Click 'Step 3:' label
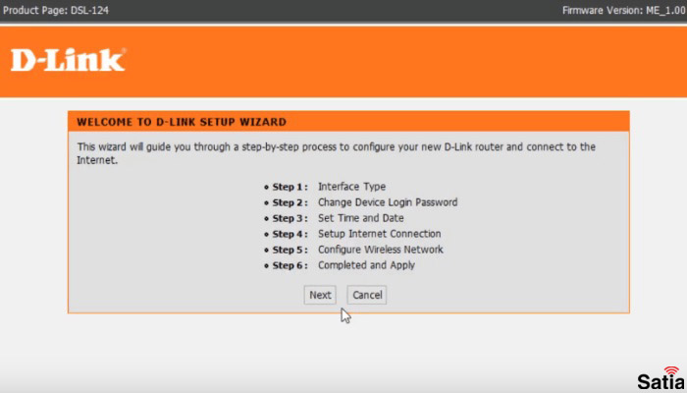 291,218
